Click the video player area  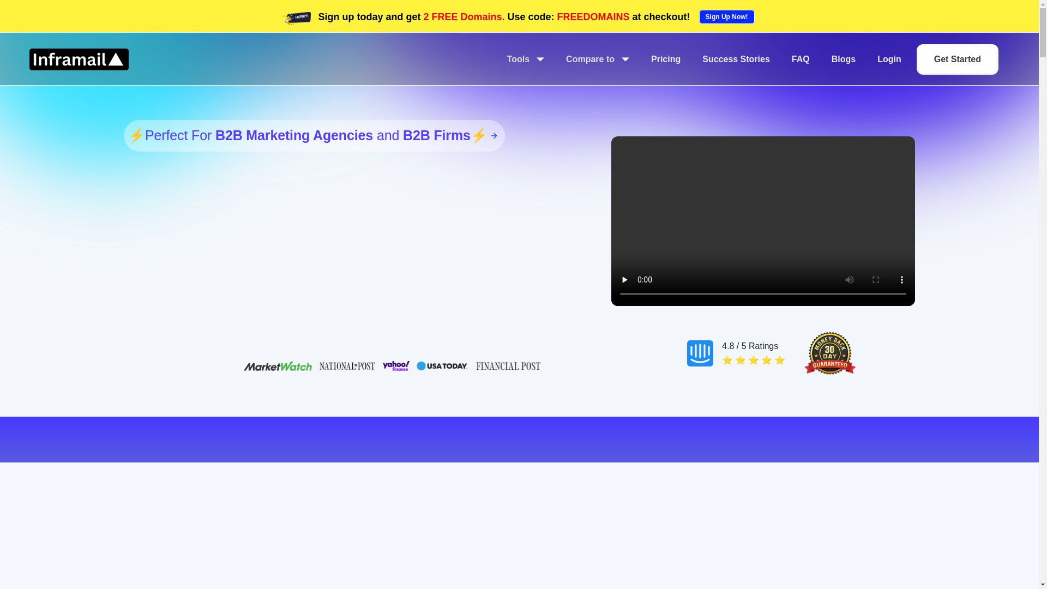point(763,221)
